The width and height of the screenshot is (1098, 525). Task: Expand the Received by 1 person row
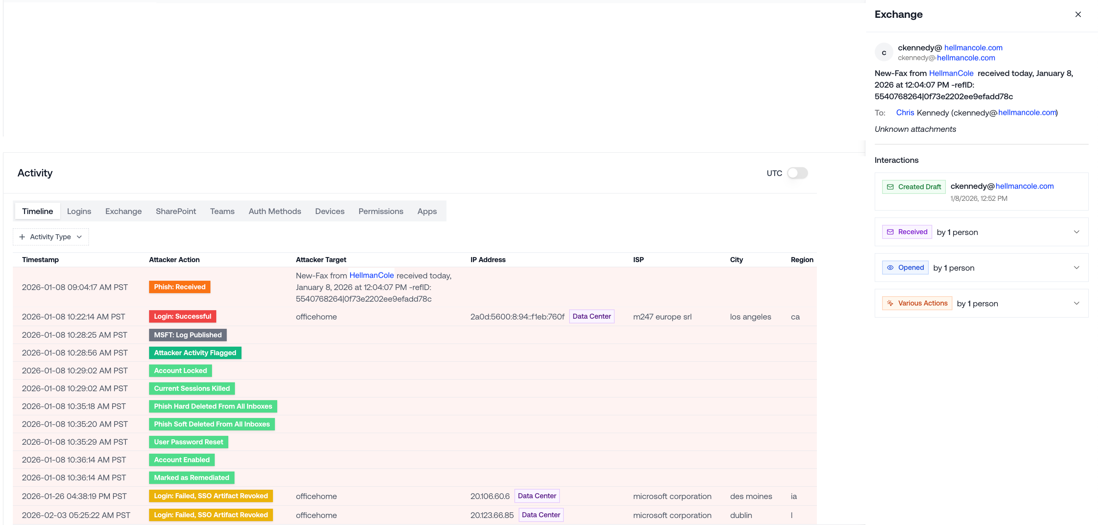click(x=1076, y=232)
